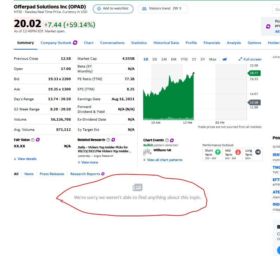
Task: Click the Market Cap value 4.555B
Action: coord(128,59)
